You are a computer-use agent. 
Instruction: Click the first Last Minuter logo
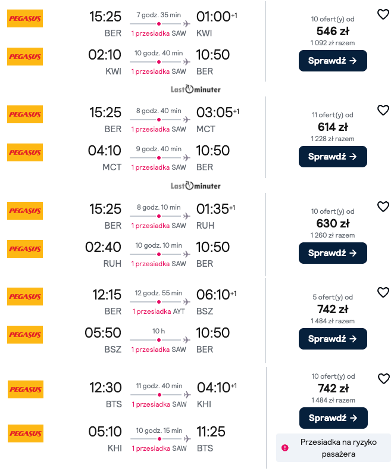tap(195, 89)
